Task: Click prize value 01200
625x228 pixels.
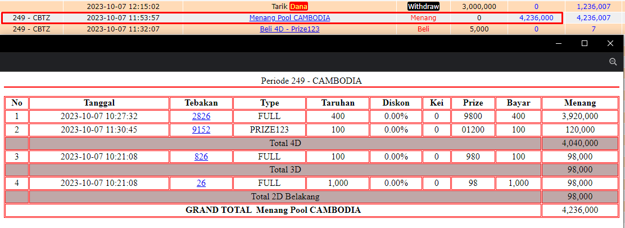Action: pyautogui.click(x=473, y=130)
